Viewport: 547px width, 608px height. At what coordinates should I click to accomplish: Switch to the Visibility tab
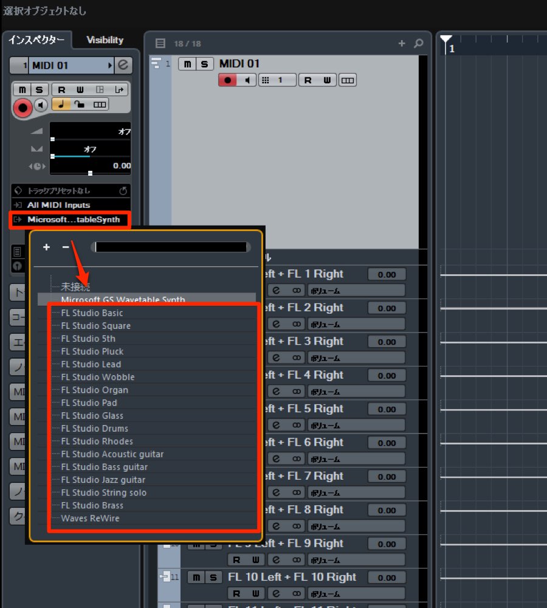click(105, 40)
